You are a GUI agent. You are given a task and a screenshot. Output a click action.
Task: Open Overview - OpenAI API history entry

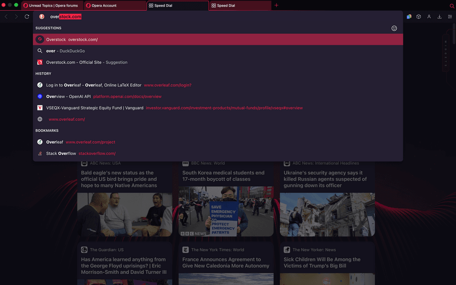pos(218,97)
